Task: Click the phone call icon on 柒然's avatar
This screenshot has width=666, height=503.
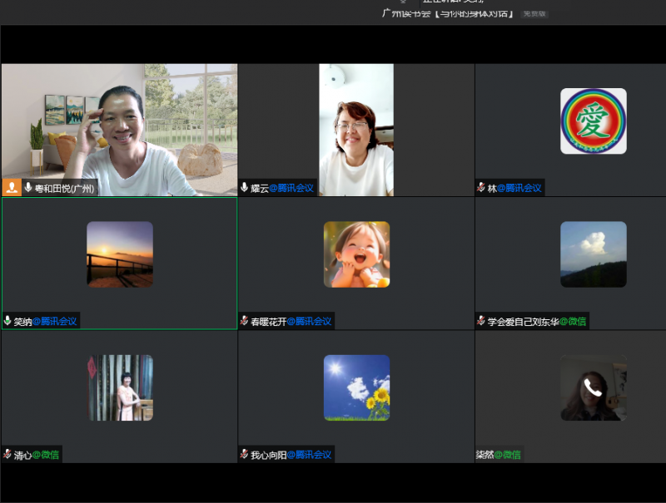Action: click(x=593, y=387)
